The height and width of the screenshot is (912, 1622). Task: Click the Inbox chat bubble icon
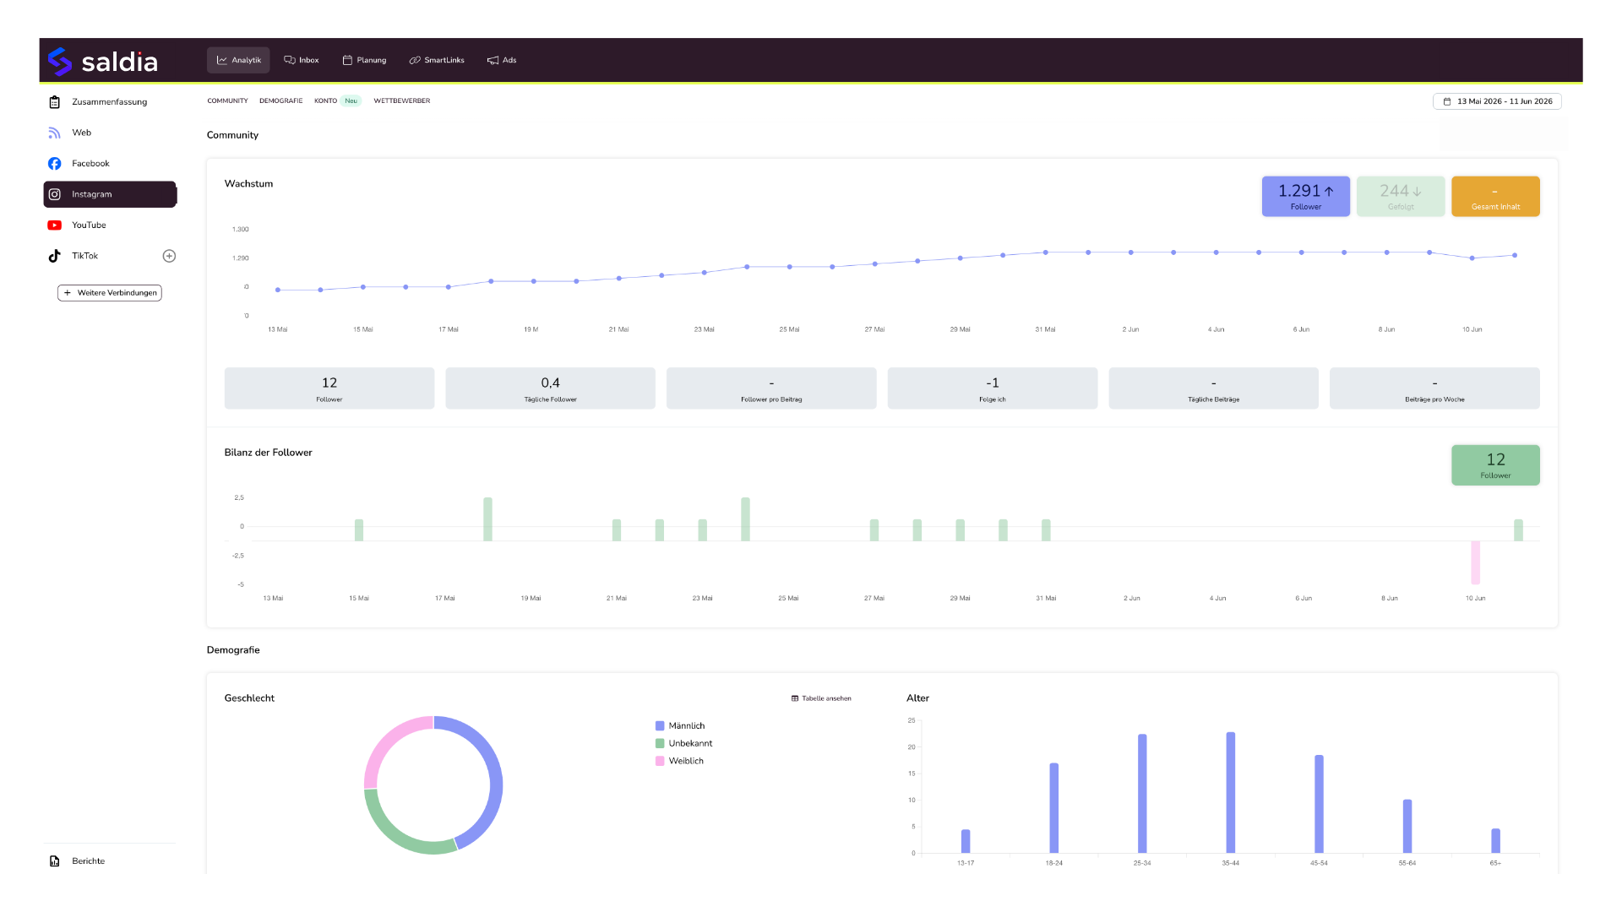[x=290, y=60]
